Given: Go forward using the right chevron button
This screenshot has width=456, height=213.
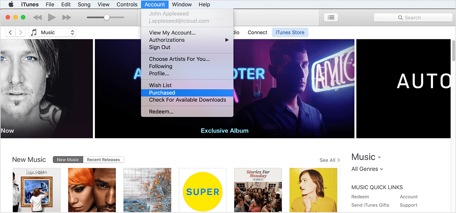Looking at the screenshot, I should [x=20, y=32].
